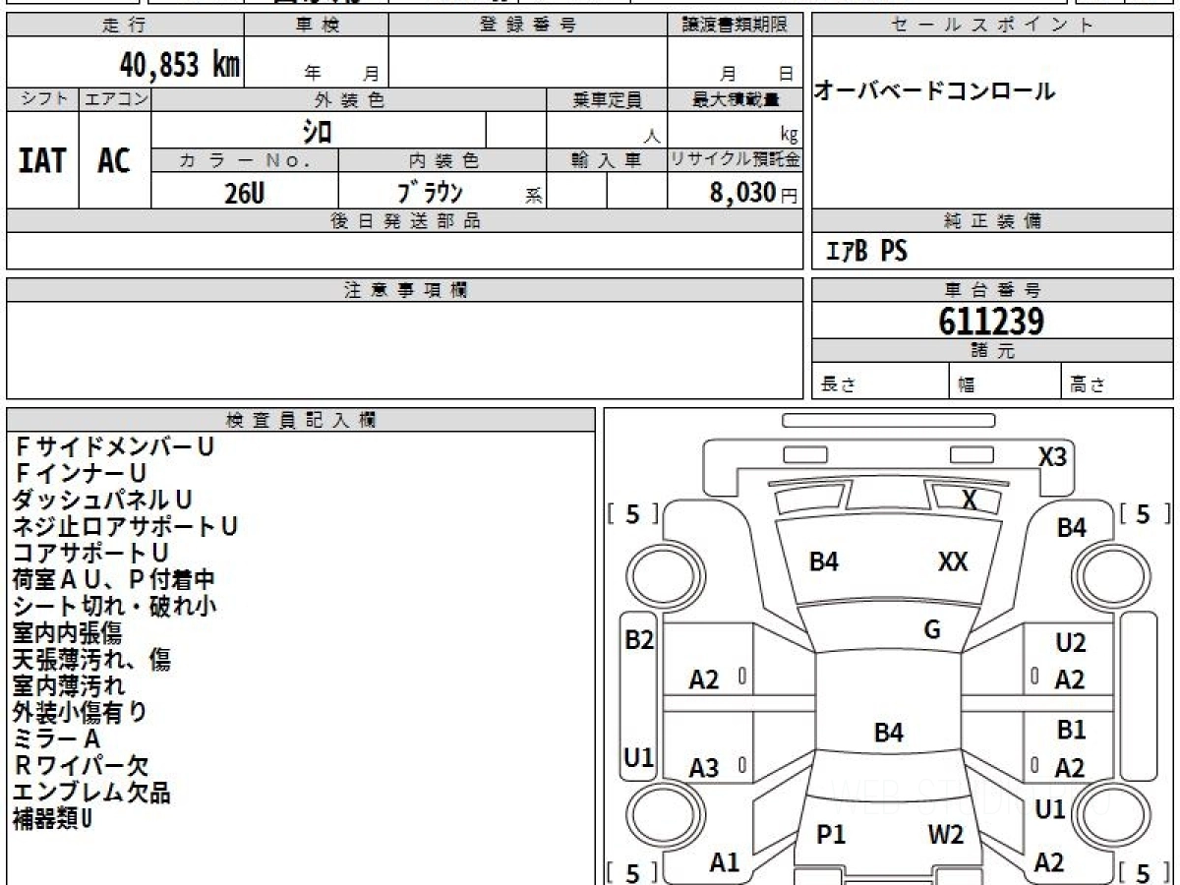The width and height of the screenshot is (1180, 885).
Task: Select the コアサポートU note line
Action: click(x=91, y=554)
